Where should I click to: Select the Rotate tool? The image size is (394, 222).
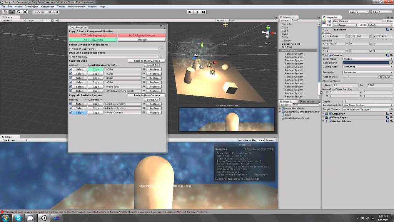18,12
